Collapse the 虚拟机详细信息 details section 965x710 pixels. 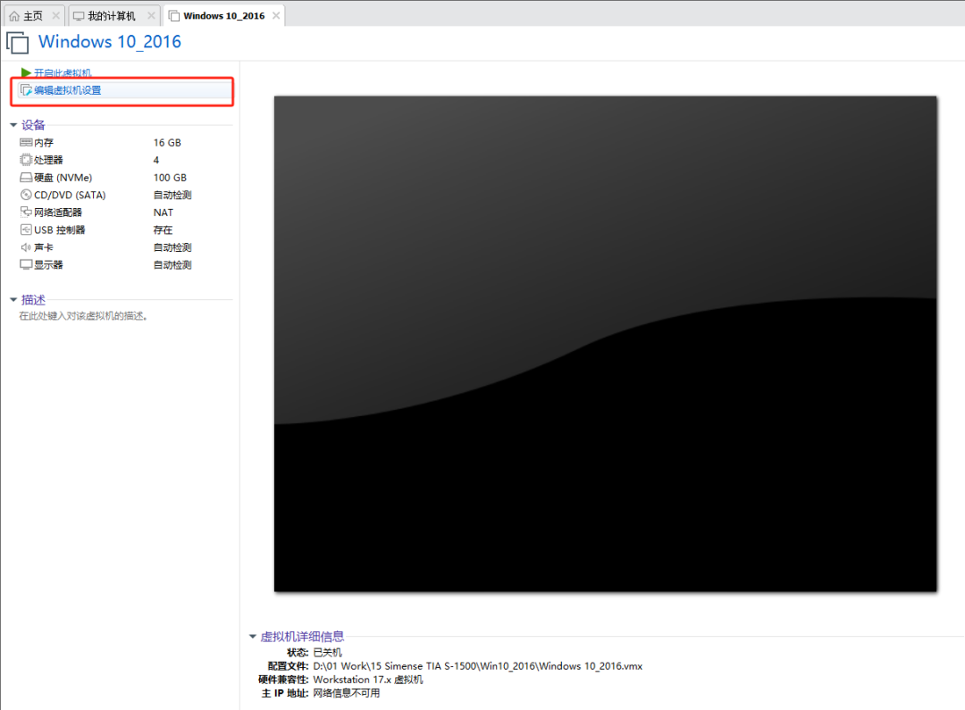(x=252, y=636)
